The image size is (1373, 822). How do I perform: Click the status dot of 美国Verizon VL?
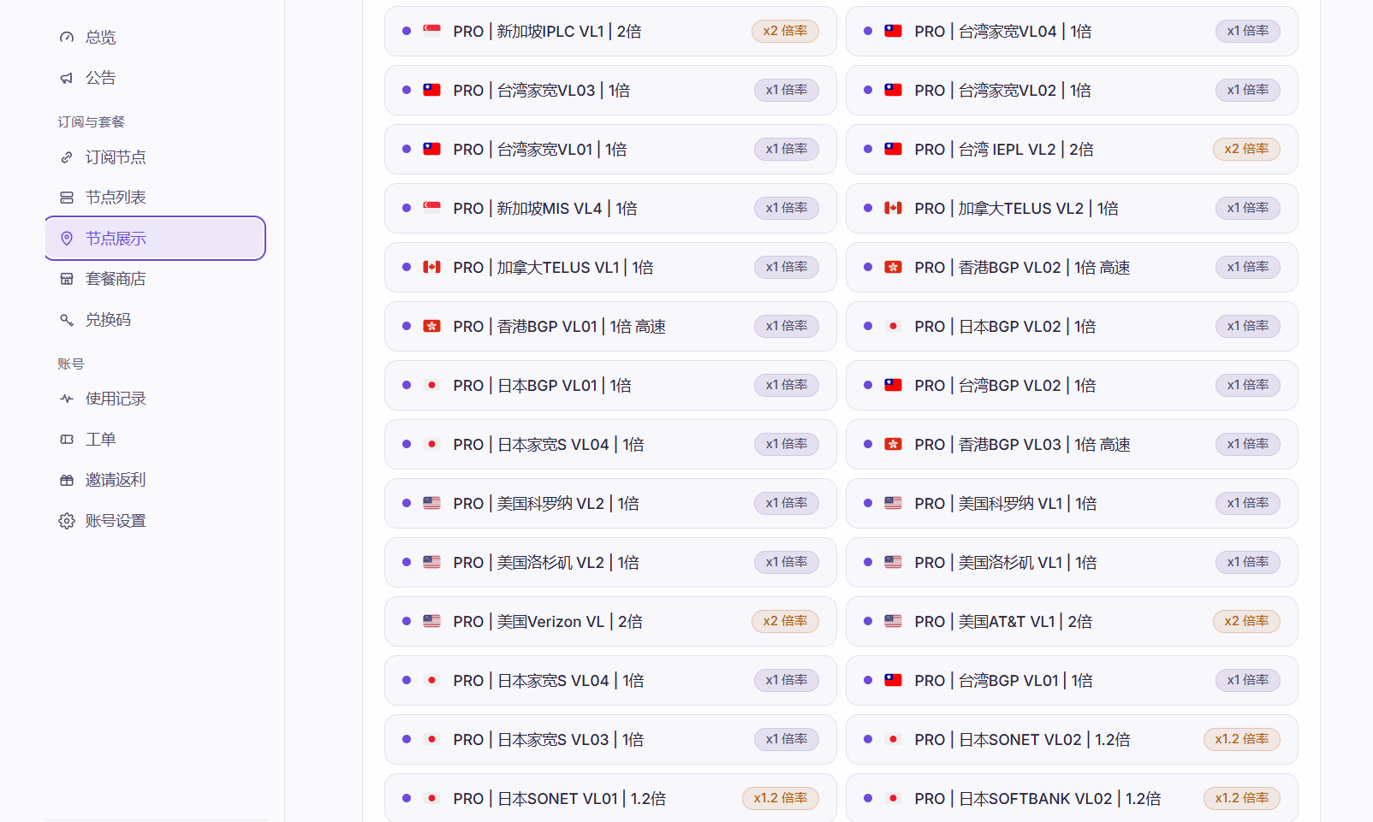pos(407,621)
